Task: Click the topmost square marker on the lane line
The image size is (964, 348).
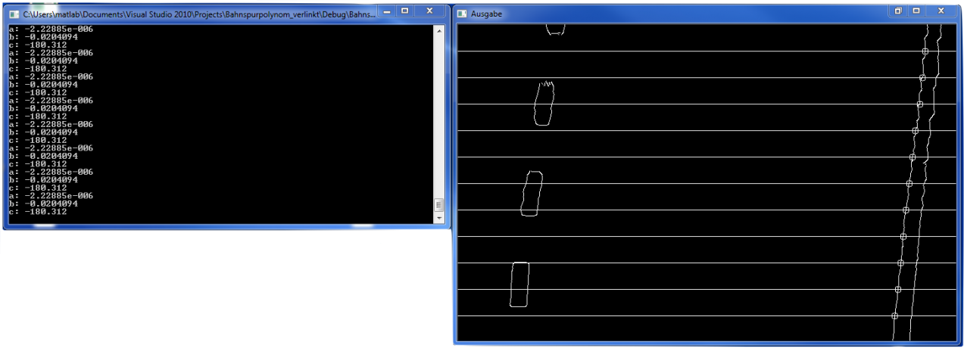Action: (925, 51)
